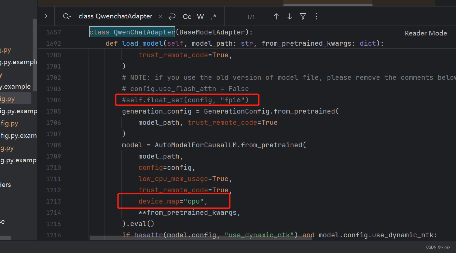Click 'generation_config = GenerationConfig.from_pretrained(' line

[x=231, y=111]
